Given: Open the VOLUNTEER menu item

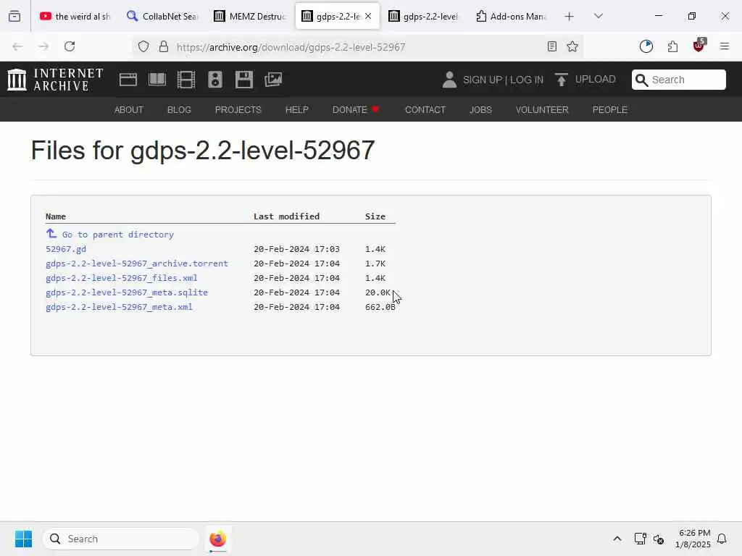Looking at the screenshot, I should coord(542,110).
